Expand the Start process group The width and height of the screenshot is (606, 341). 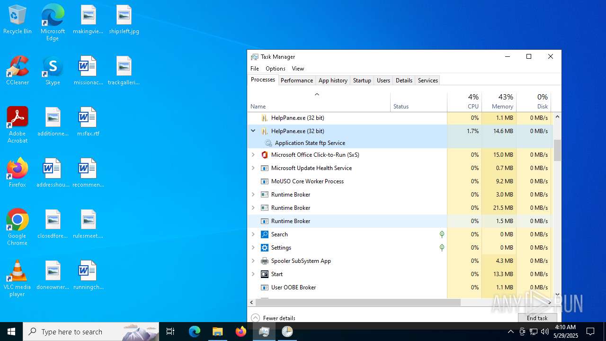pos(253,274)
